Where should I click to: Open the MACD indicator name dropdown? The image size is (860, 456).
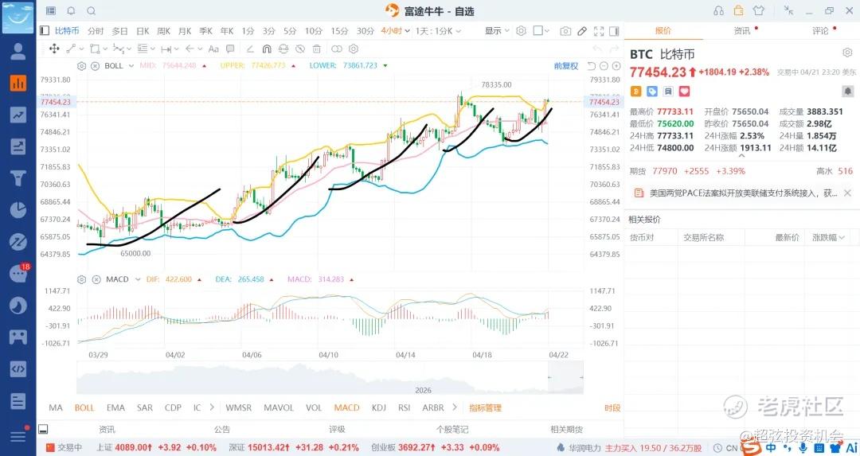click(123, 279)
